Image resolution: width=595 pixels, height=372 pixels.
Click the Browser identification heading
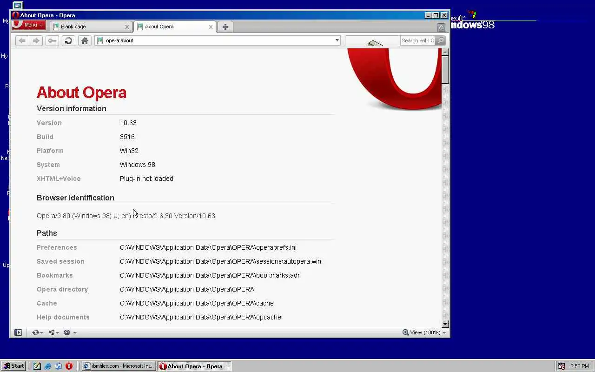click(75, 198)
